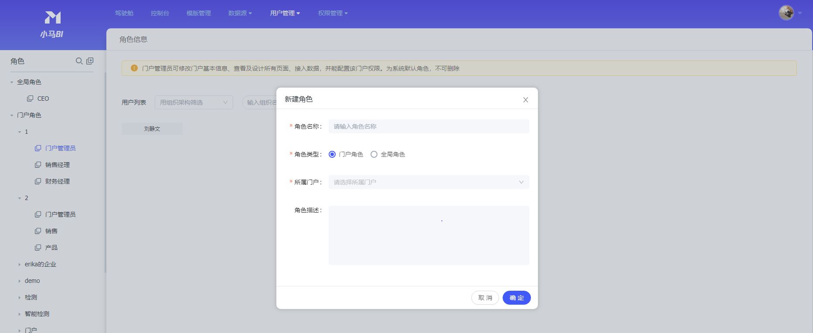This screenshot has height=333, width=813.
Task: Click the 产品 role icon
Action: (38, 248)
